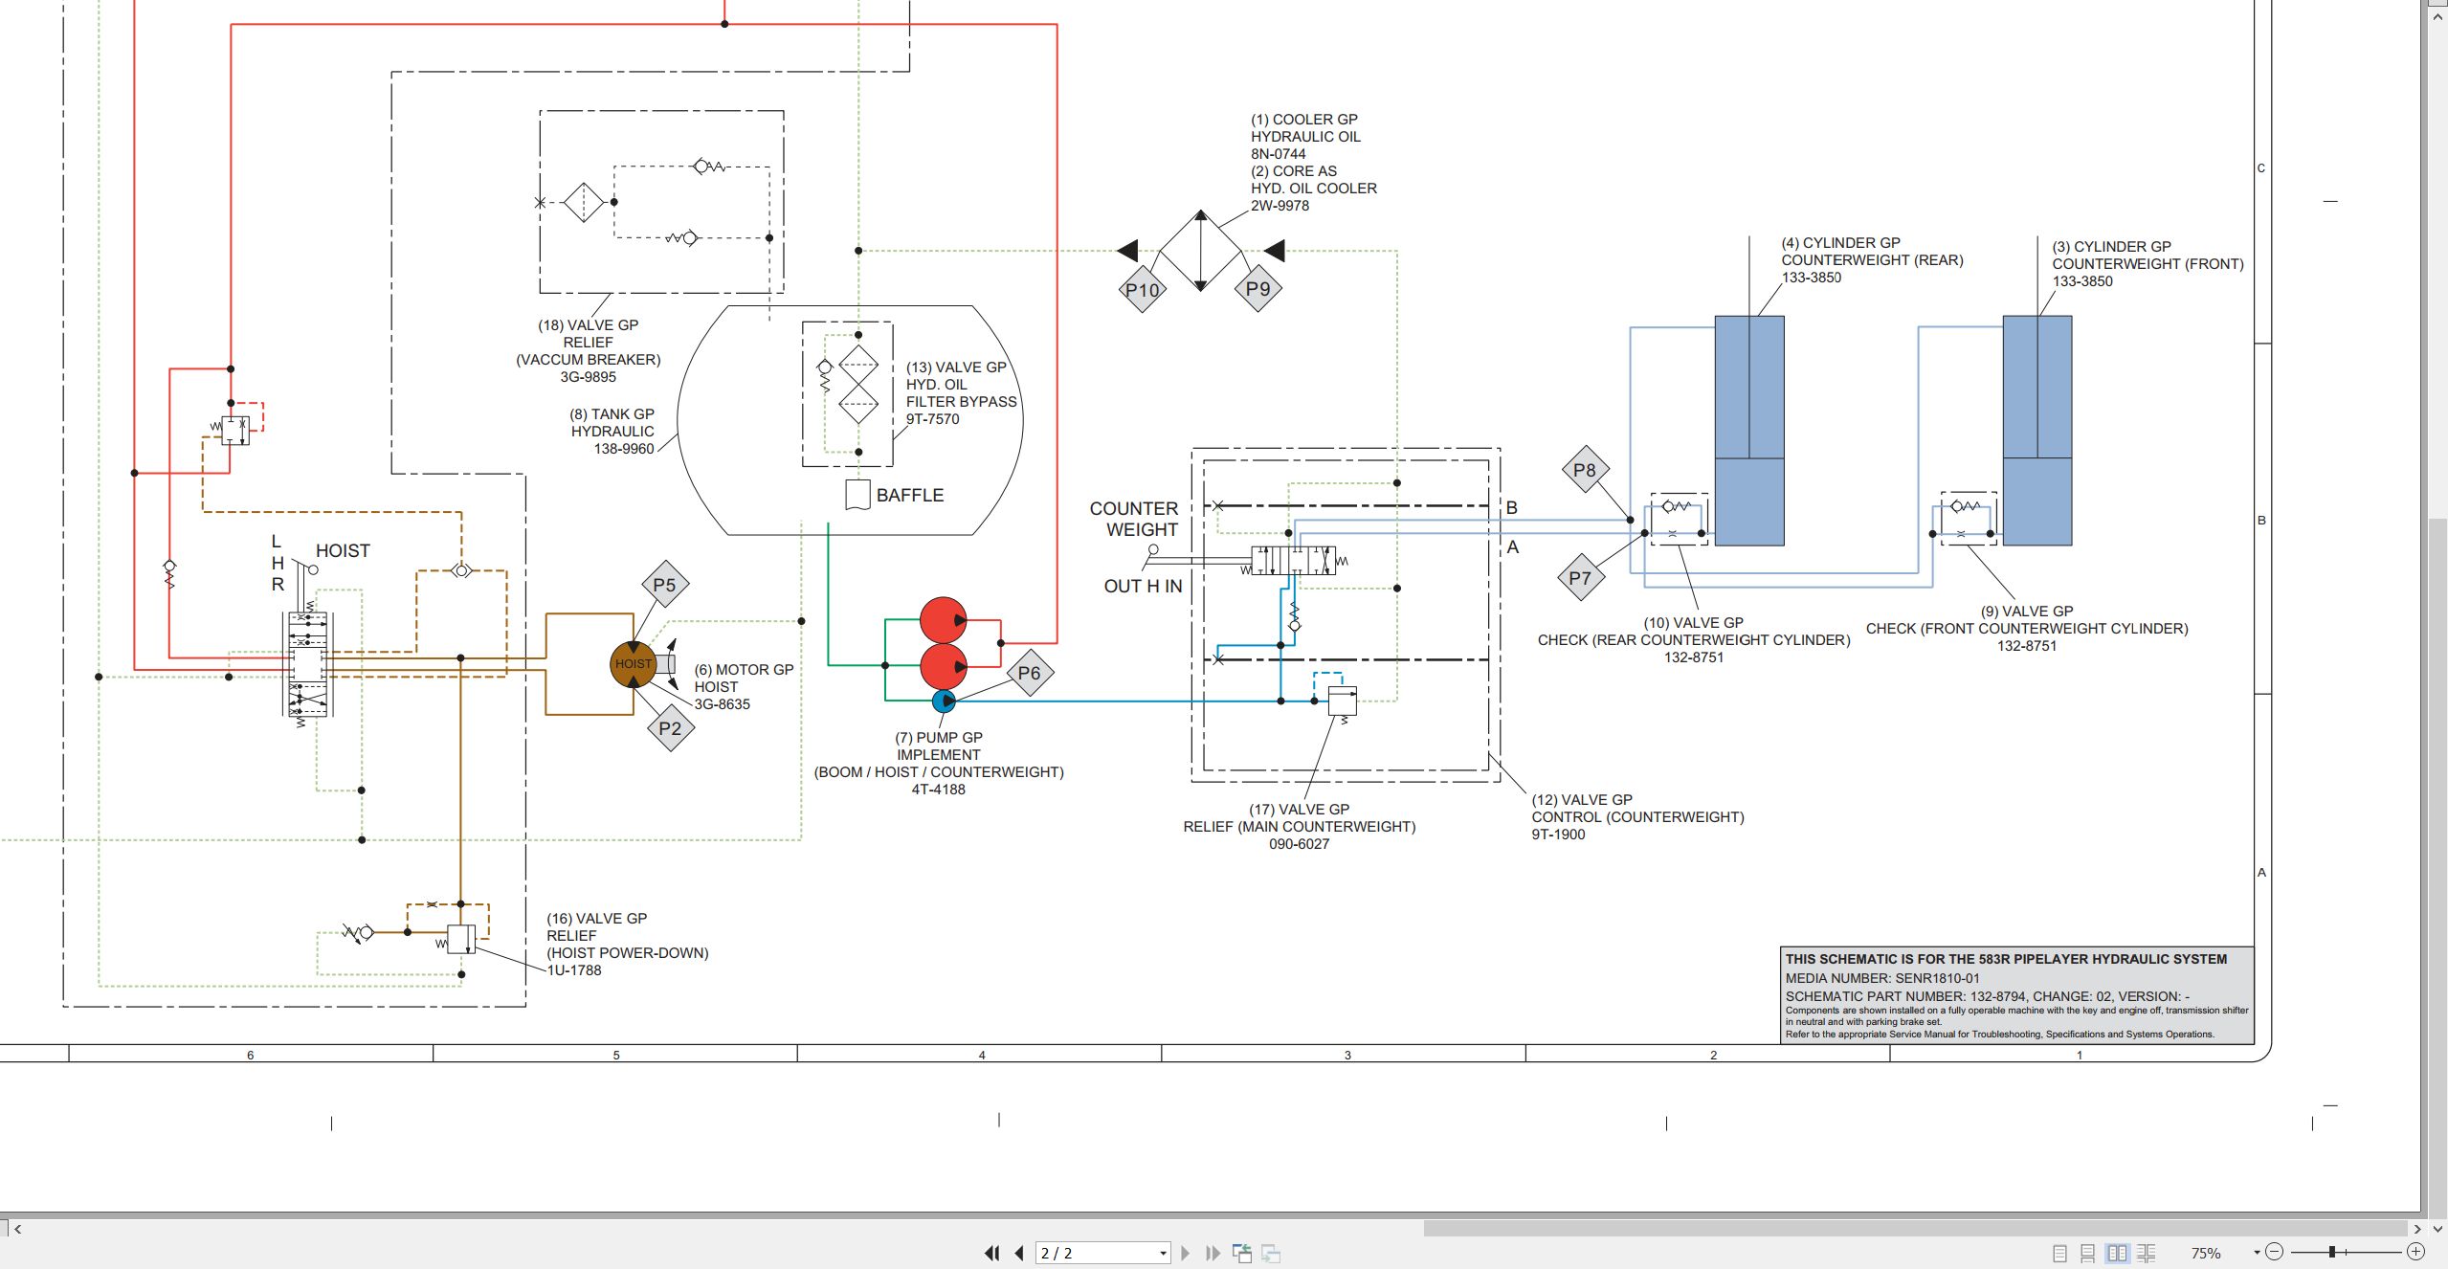Click the P5 pressure tap marker

click(664, 585)
